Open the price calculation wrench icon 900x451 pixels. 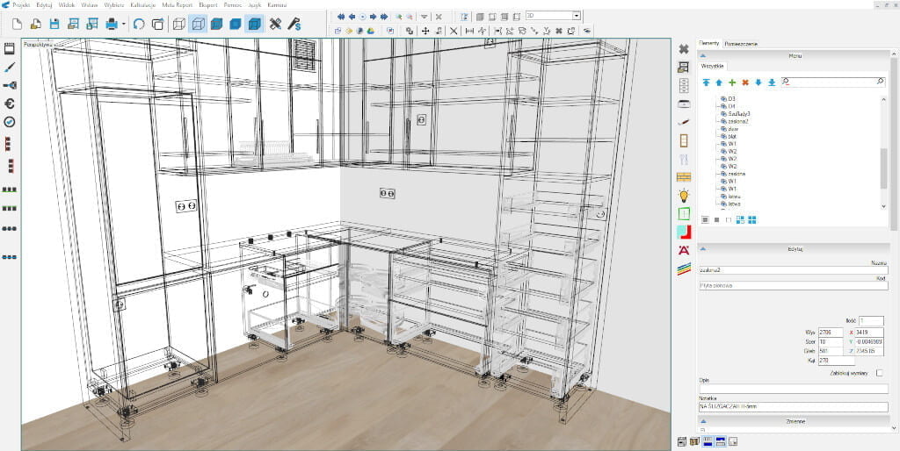294,24
